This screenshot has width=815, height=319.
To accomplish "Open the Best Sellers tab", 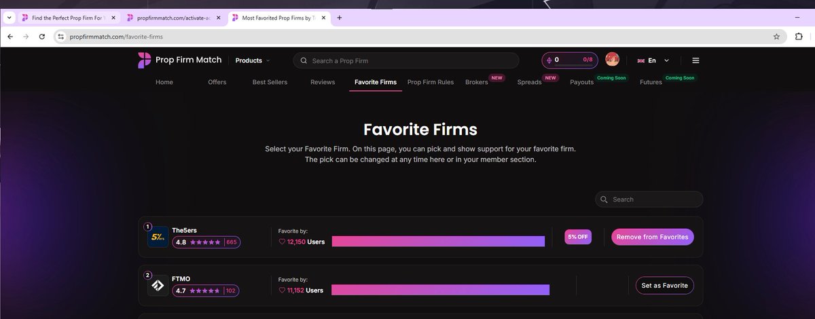I will tap(270, 82).
